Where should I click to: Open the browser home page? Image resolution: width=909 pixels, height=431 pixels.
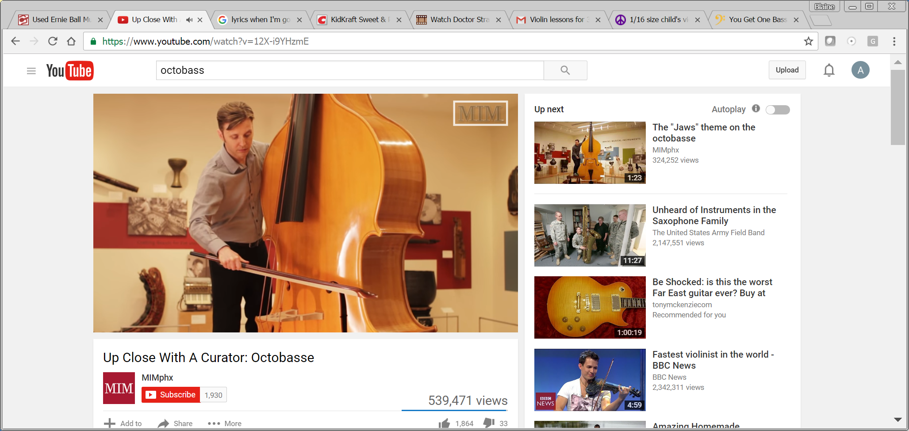pyautogui.click(x=71, y=41)
